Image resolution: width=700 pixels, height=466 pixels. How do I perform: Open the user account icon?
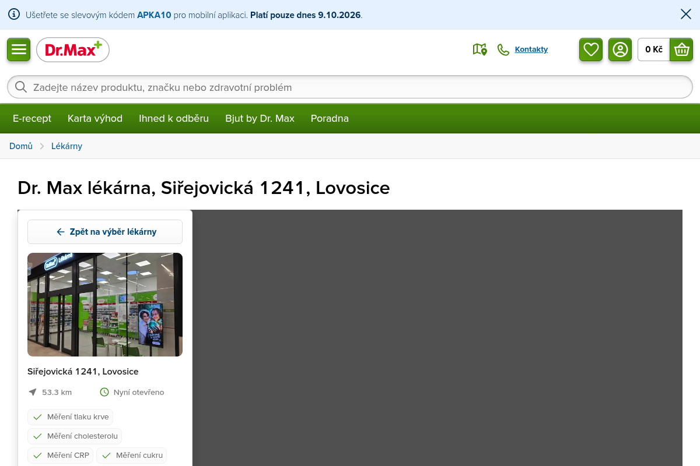click(620, 50)
